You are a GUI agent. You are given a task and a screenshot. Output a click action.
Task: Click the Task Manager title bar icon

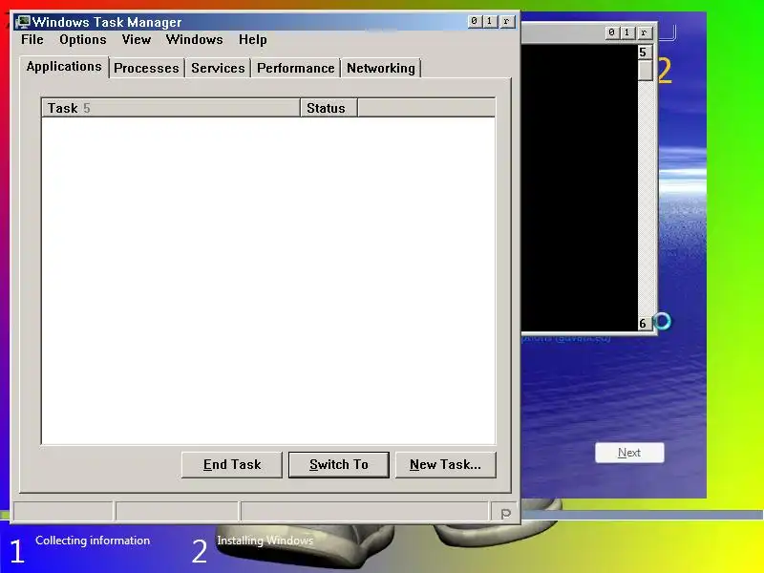pos(22,22)
